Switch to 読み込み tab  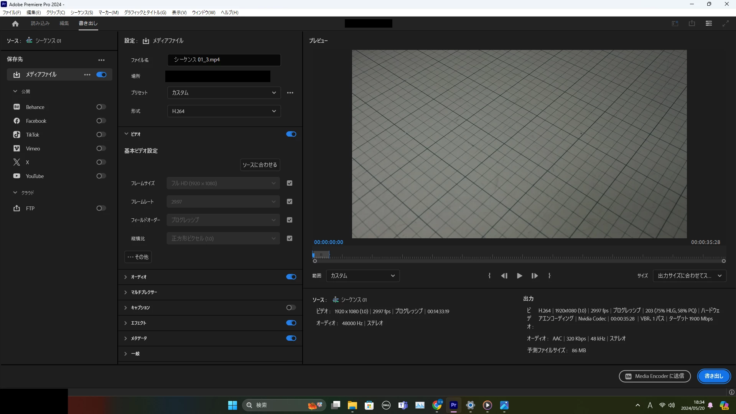(x=40, y=23)
